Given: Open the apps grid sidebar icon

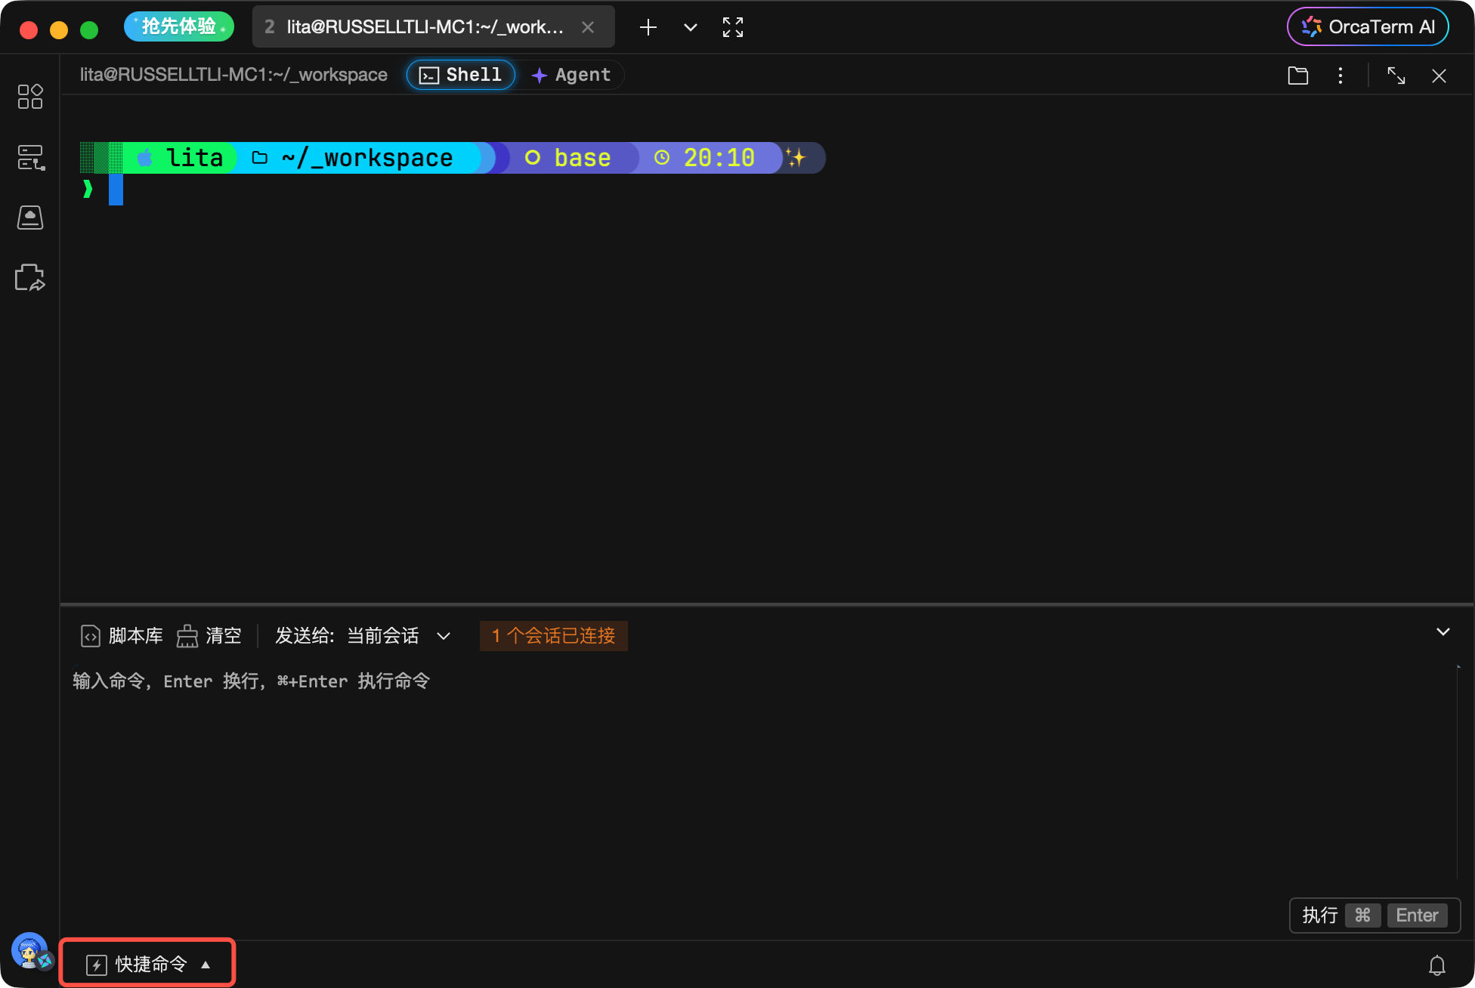Looking at the screenshot, I should [30, 97].
